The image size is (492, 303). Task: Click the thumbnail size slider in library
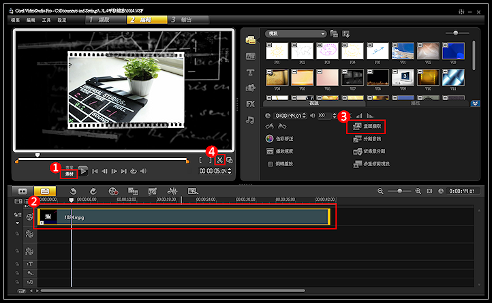(456, 33)
